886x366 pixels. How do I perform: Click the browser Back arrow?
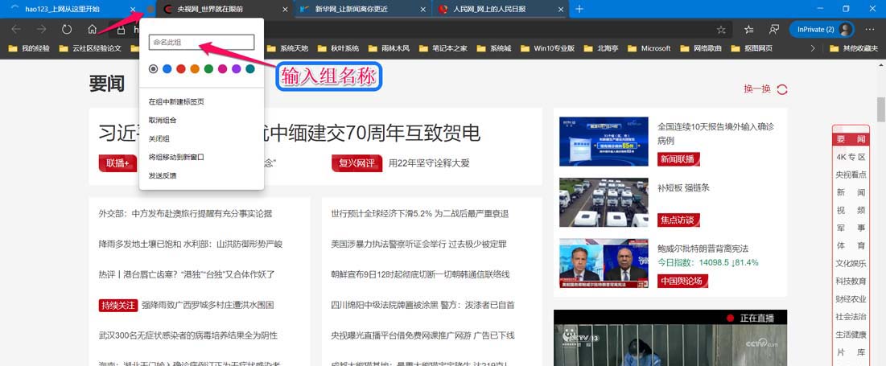16,30
